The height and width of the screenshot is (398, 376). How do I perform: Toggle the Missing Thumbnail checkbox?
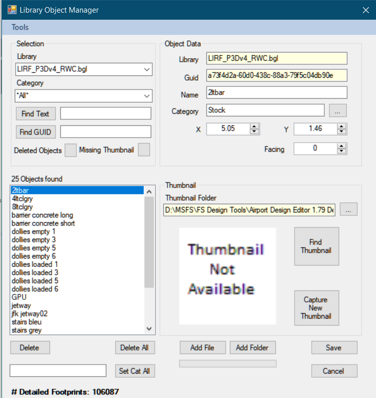pos(144,150)
